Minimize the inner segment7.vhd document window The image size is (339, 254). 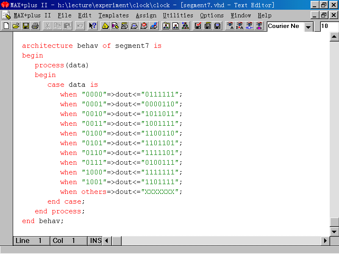[x=314, y=15]
